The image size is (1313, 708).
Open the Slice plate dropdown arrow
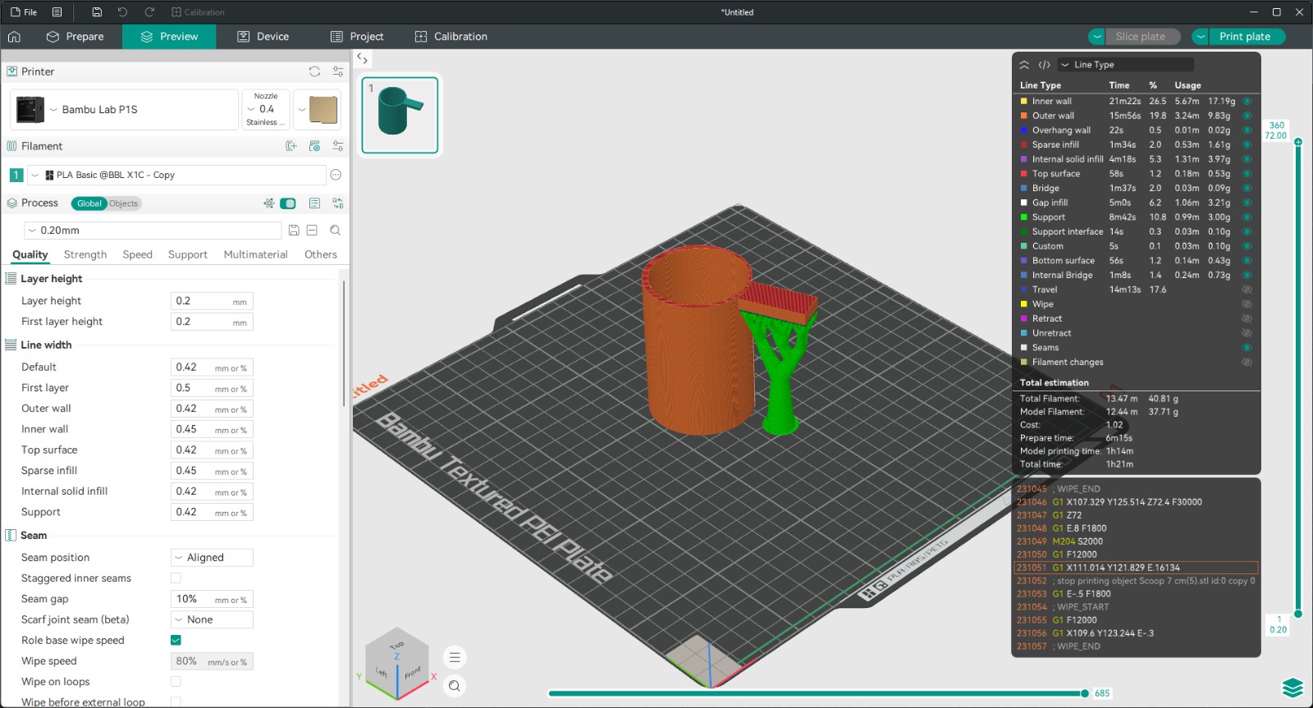(1097, 36)
